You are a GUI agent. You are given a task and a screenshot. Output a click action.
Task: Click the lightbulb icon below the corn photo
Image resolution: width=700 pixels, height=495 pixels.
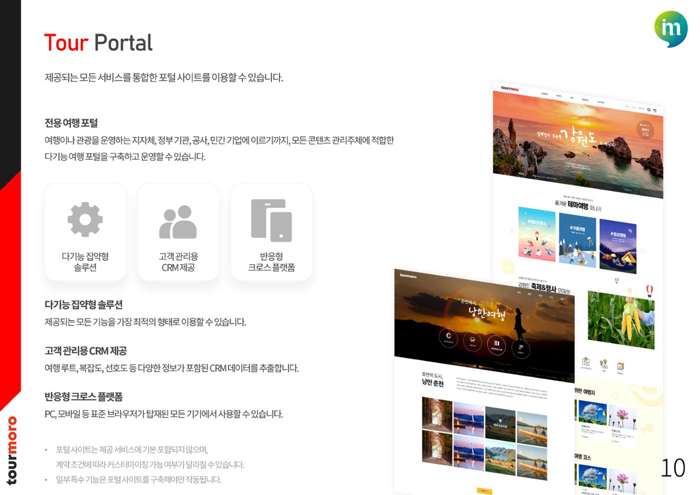pos(603,363)
